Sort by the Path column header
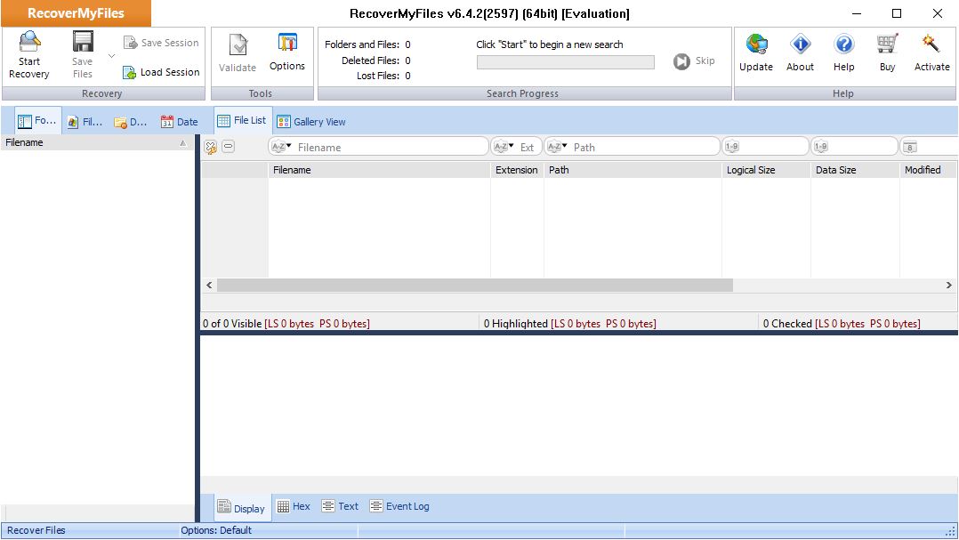 pos(633,170)
